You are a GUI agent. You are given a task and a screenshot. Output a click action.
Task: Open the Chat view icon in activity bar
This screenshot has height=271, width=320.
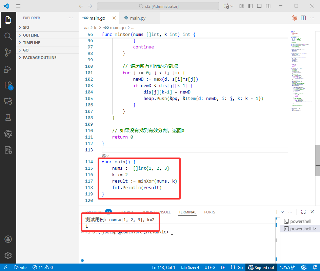[x=8, y=101]
